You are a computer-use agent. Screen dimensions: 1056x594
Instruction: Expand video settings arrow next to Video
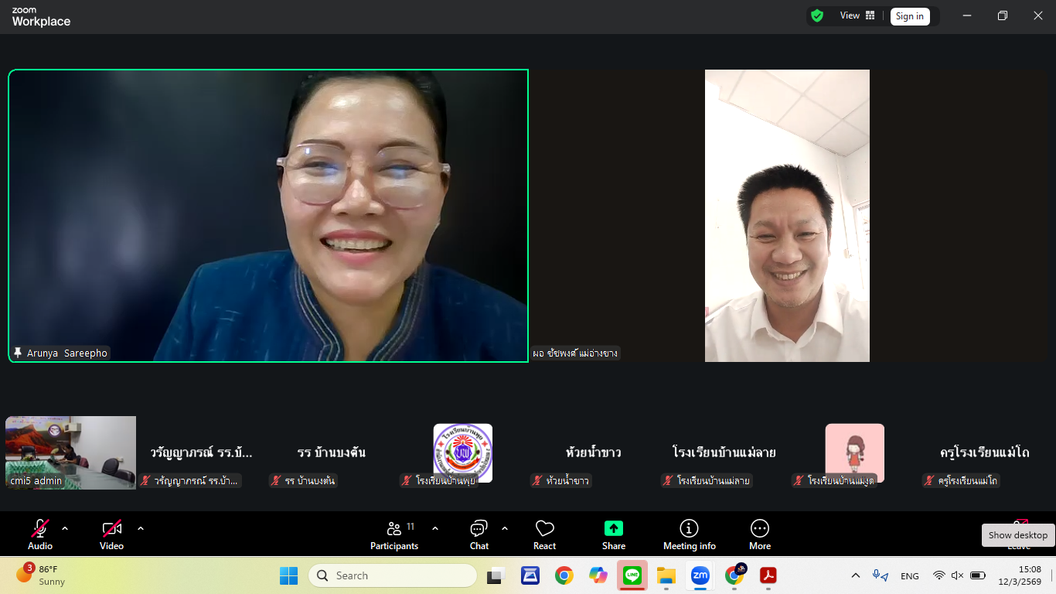coord(141,528)
